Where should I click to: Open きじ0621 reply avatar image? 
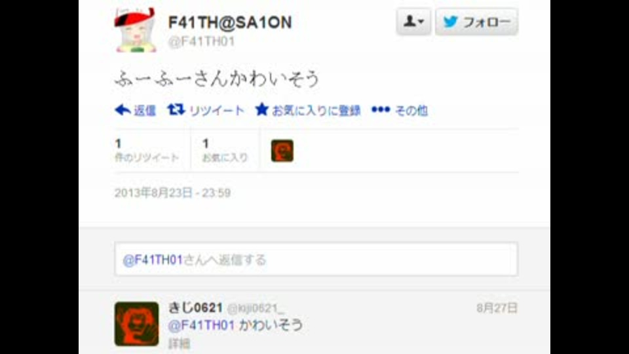(x=136, y=324)
